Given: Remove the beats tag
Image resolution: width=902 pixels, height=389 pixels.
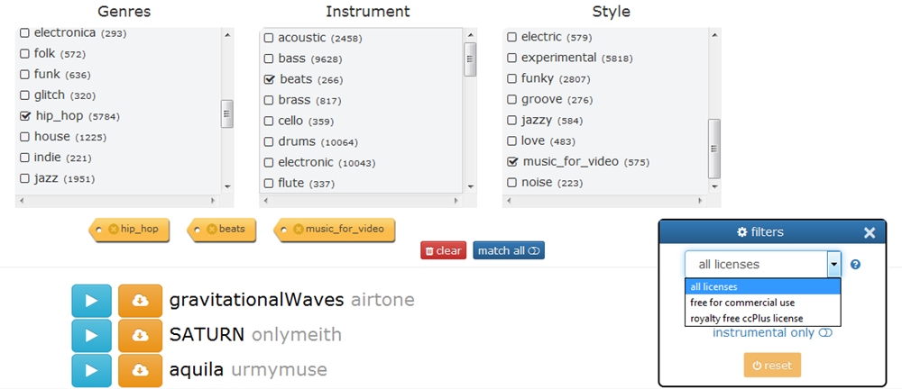Looking at the screenshot, I should pyautogui.click(x=212, y=230).
